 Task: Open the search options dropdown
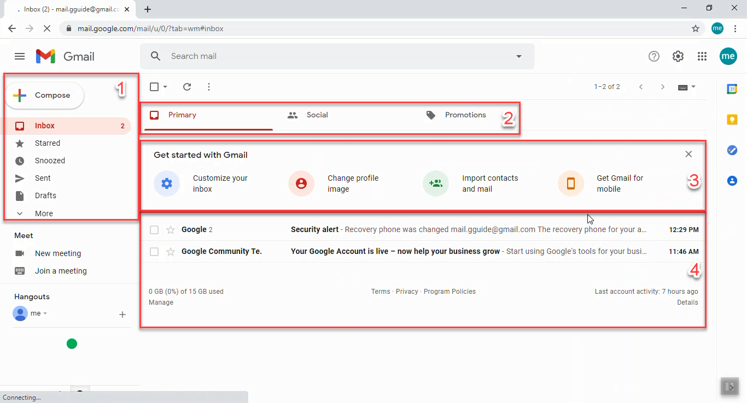point(518,56)
